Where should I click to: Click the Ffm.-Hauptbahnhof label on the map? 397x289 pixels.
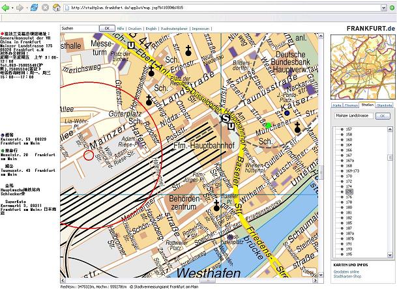(x=204, y=146)
